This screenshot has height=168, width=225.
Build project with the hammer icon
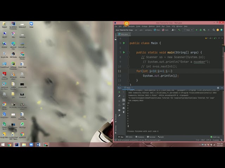click(179, 30)
